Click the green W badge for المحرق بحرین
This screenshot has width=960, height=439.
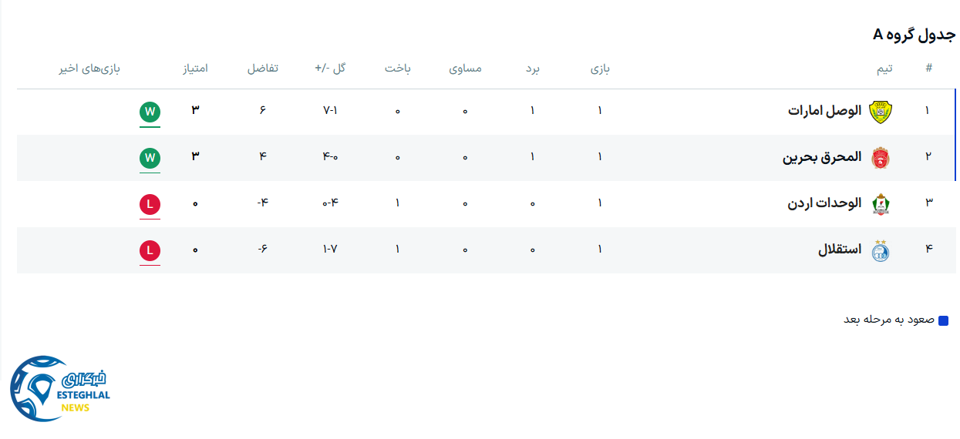150,159
